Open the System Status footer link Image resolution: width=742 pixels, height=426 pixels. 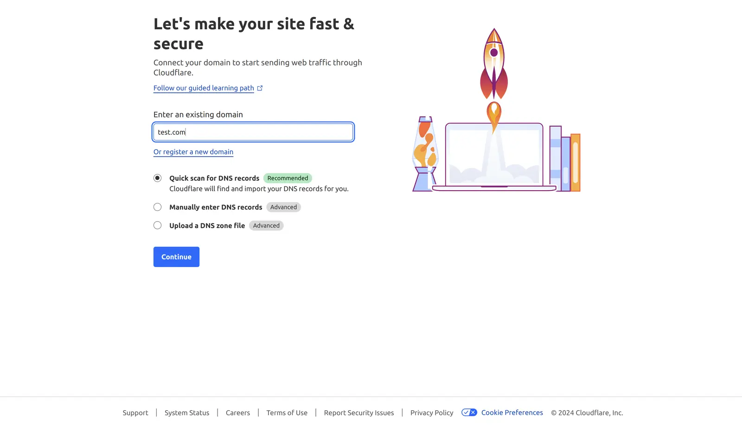[187, 413]
